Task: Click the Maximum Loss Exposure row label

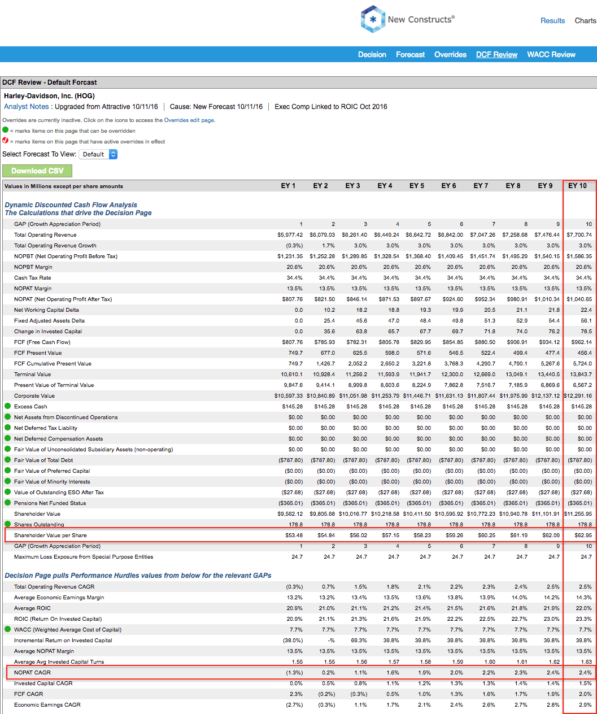Action: click(84, 557)
